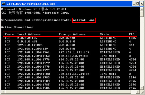The height and width of the screenshot is (95, 145).
Task: Click the window title C:\WINDOWS\system32\cmd.exe
Action: [31, 4]
